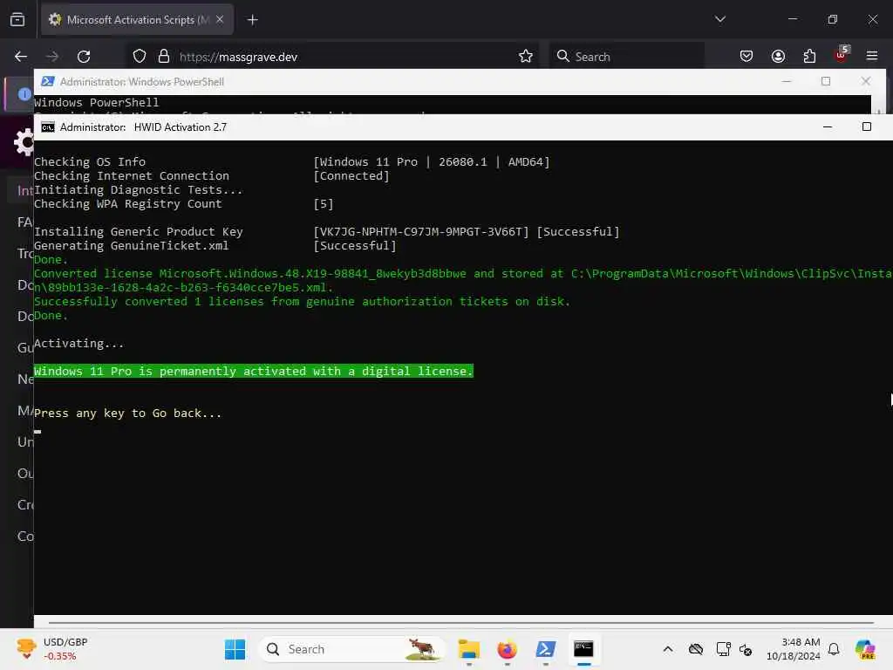View site security padlock info
This screenshot has width=893, height=670.
[x=164, y=57]
